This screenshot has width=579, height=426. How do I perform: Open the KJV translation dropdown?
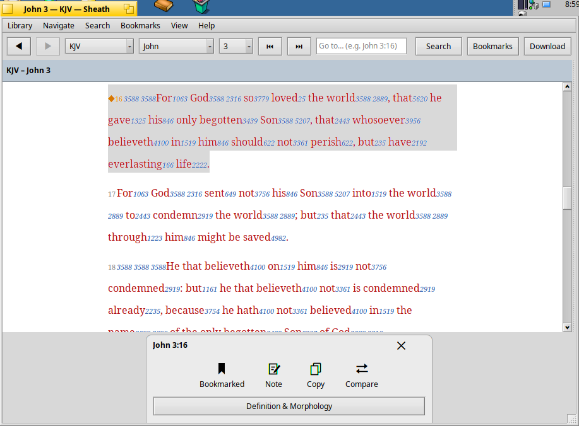pyautogui.click(x=99, y=47)
